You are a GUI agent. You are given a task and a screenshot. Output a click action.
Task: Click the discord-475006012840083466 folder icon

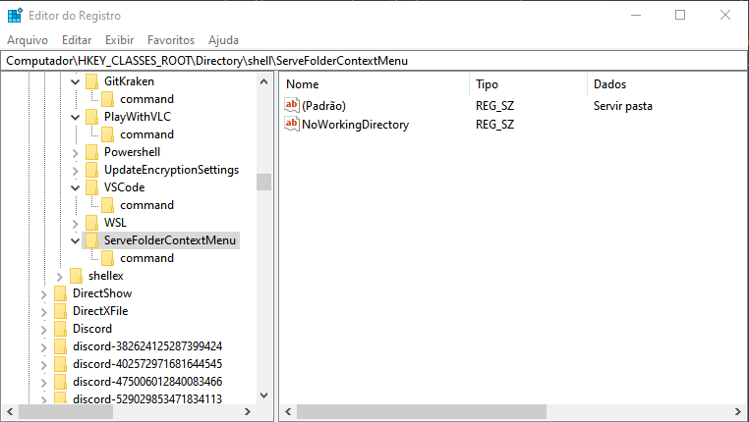[x=60, y=382]
